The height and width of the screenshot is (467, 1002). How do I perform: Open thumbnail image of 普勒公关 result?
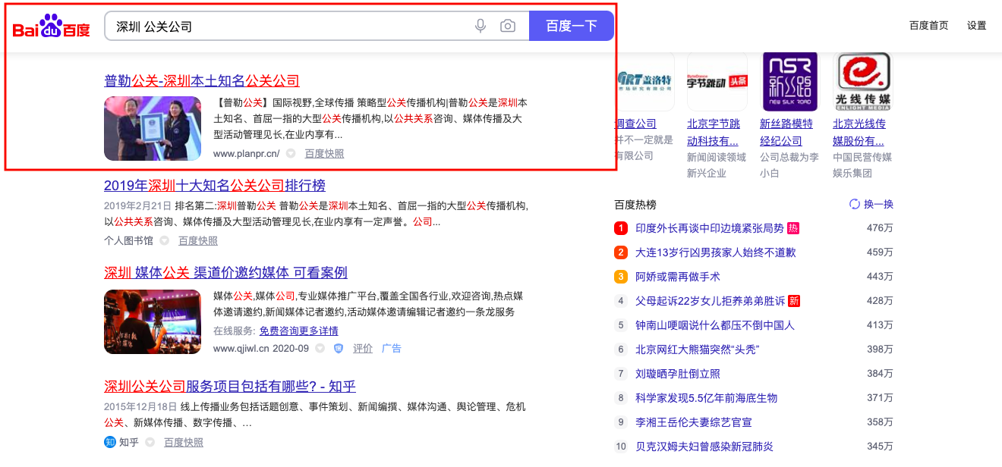pyautogui.click(x=153, y=128)
